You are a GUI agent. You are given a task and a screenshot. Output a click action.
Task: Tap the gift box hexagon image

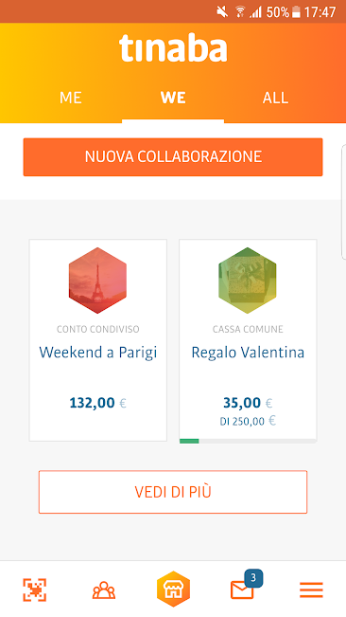[x=248, y=281]
